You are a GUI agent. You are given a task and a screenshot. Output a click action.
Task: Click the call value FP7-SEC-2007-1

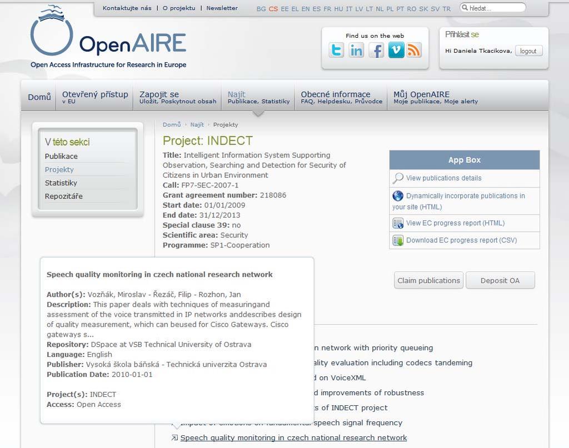point(209,185)
